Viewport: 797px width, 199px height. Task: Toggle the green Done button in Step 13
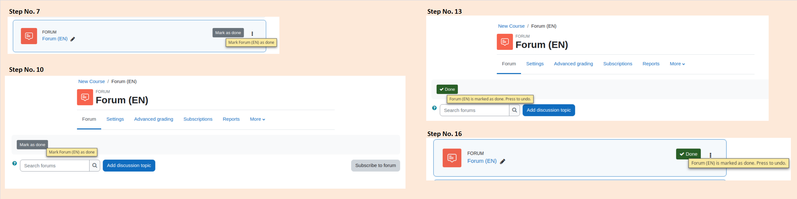(x=447, y=89)
